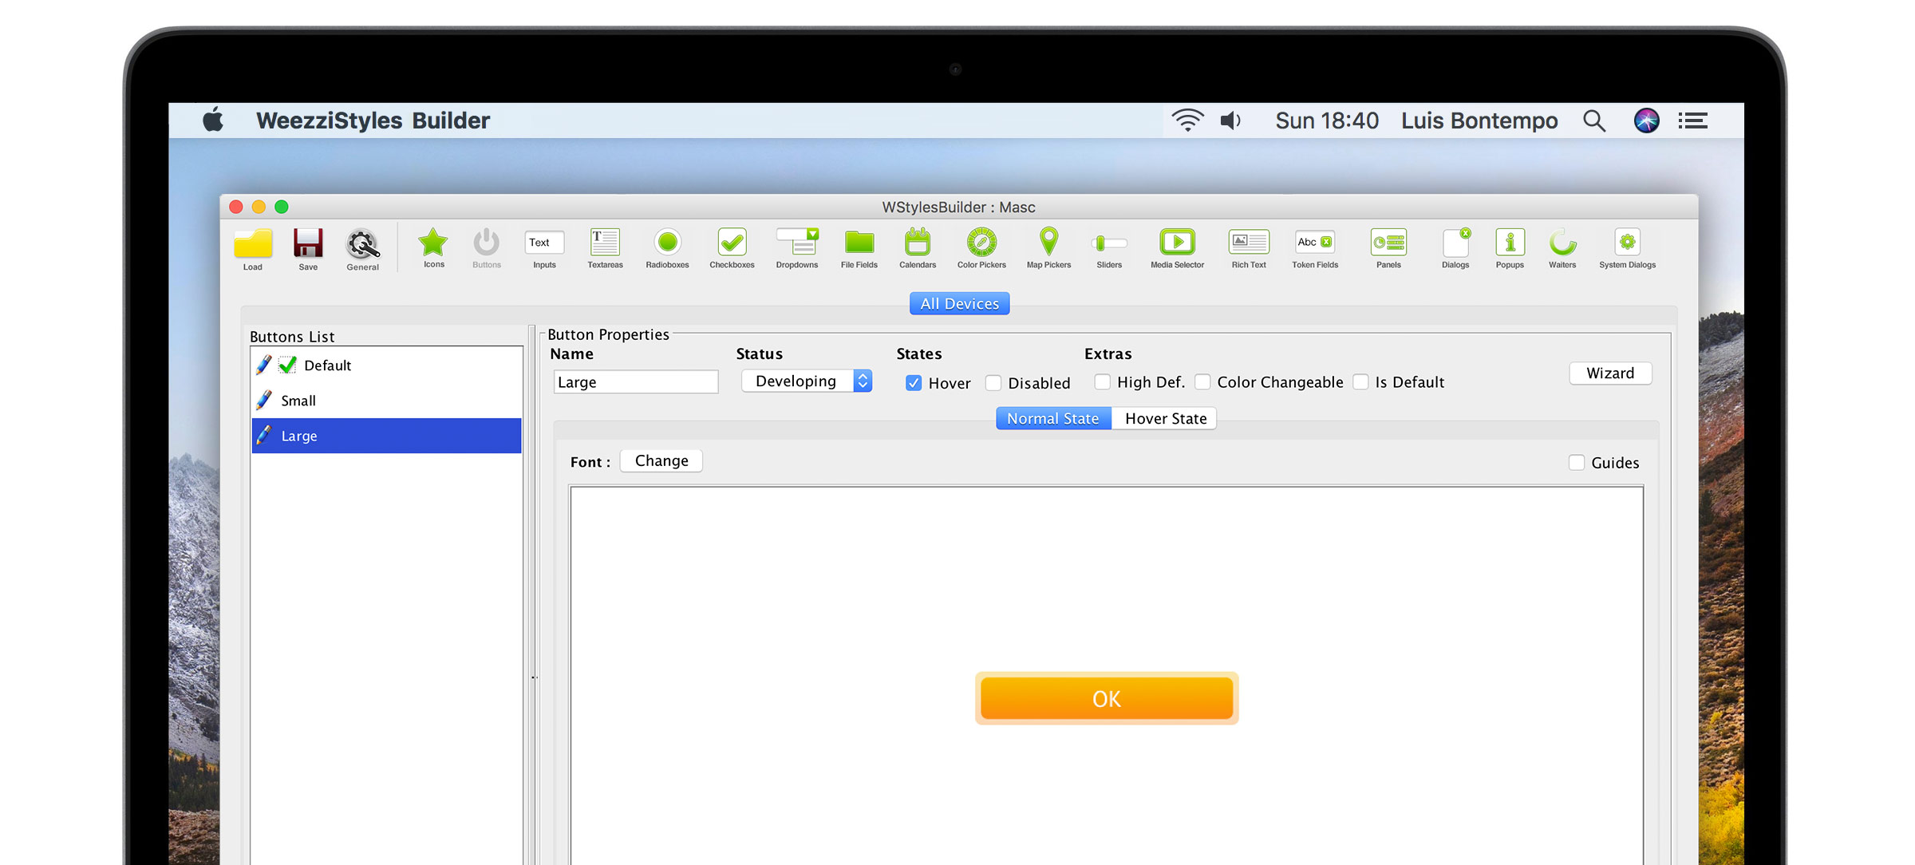Open the Dialogs tool
Image resolution: width=1915 pixels, height=865 pixels.
[1455, 247]
